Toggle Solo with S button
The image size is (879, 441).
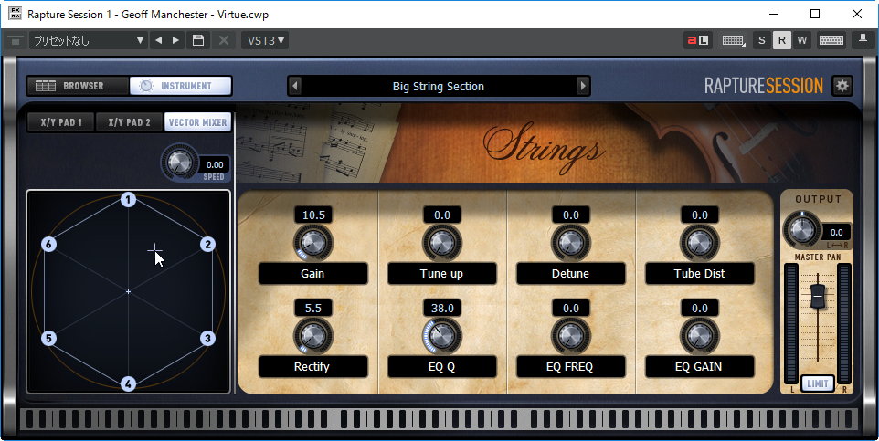(761, 40)
